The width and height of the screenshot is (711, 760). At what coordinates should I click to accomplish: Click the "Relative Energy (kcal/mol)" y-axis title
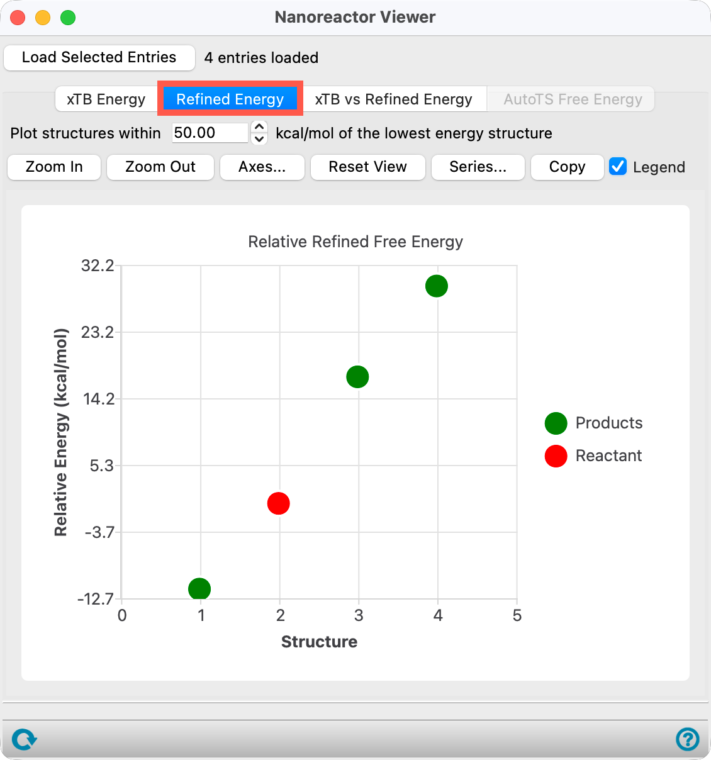61,432
